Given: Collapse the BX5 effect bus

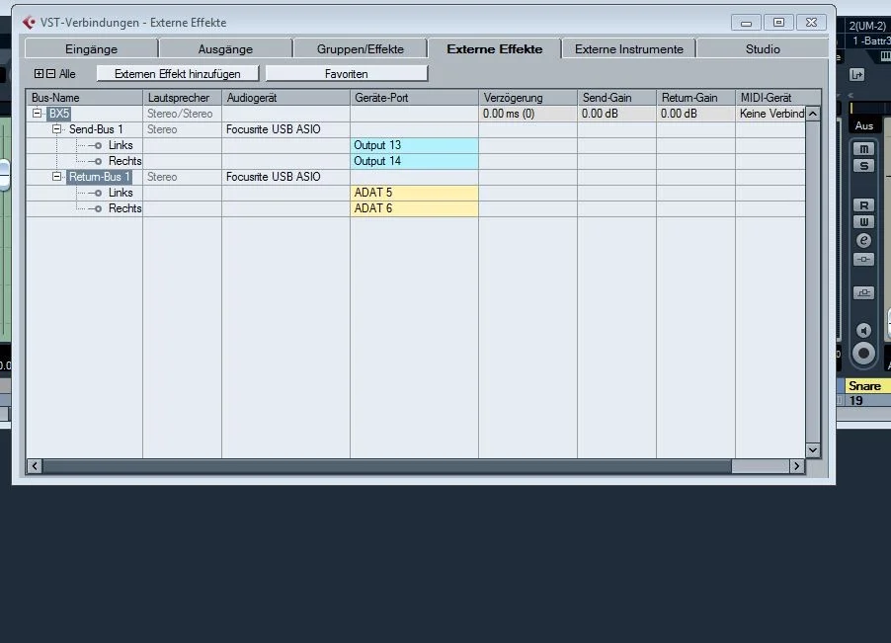Looking at the screenshot, I should pyautogui.click(x=38, y=113).
